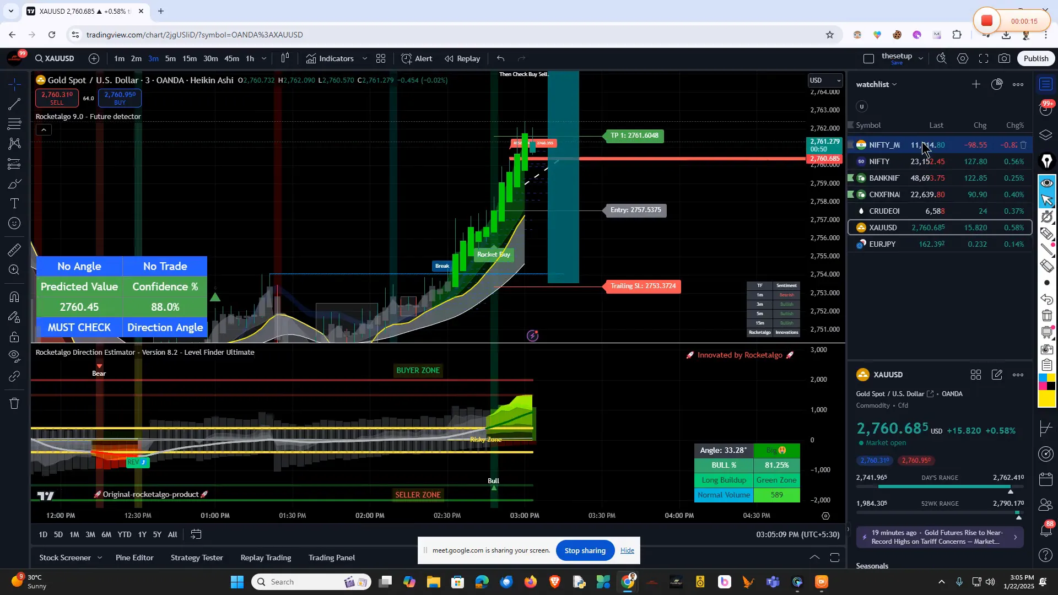The width and height of the screenshot is (1058, 595).
Task: Switch to the Strategy Tester tab
Action: click(197, 558)
